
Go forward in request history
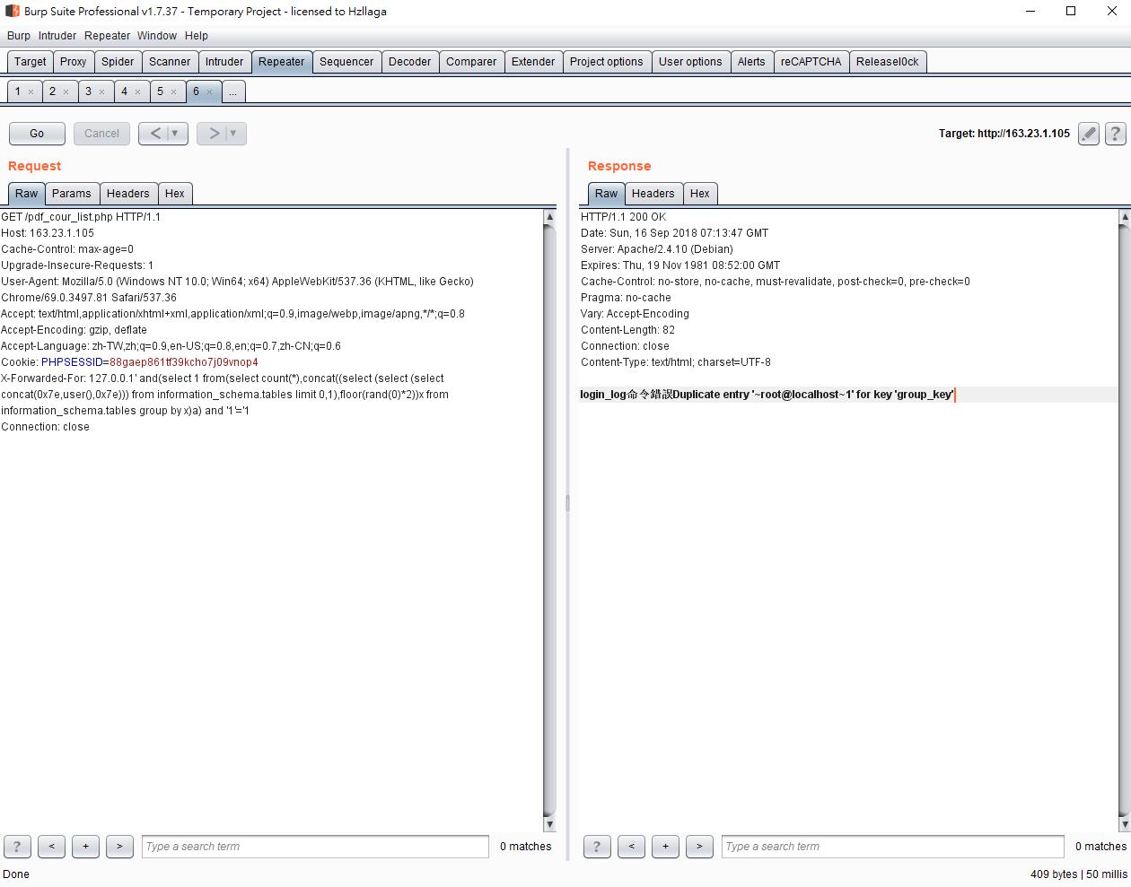coord(213,134)
